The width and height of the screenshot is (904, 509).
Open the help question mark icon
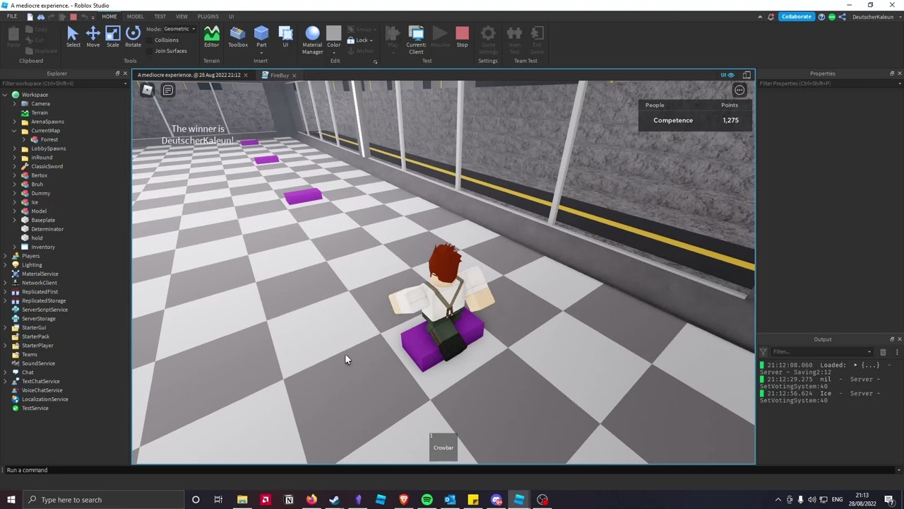pyautogui.click(x=821, y=16)
